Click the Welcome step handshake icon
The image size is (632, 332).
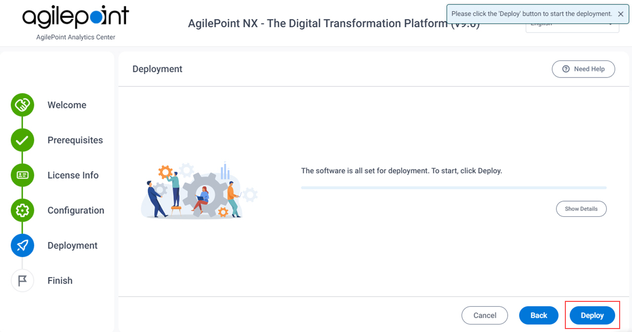coord(22,105)
